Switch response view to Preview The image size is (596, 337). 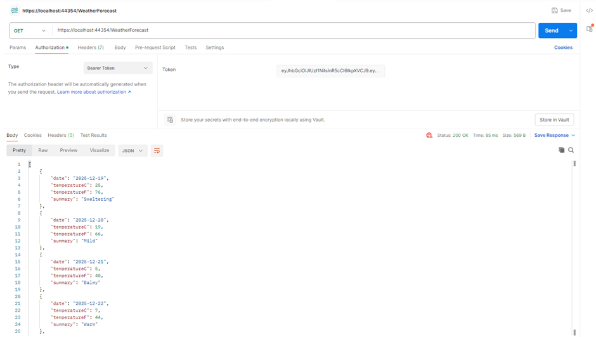point(68,151)
